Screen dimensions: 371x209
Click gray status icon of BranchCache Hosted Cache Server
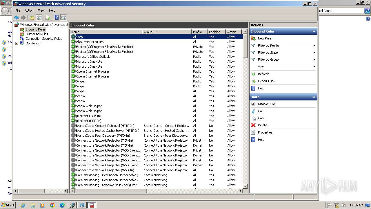[73, 131]
